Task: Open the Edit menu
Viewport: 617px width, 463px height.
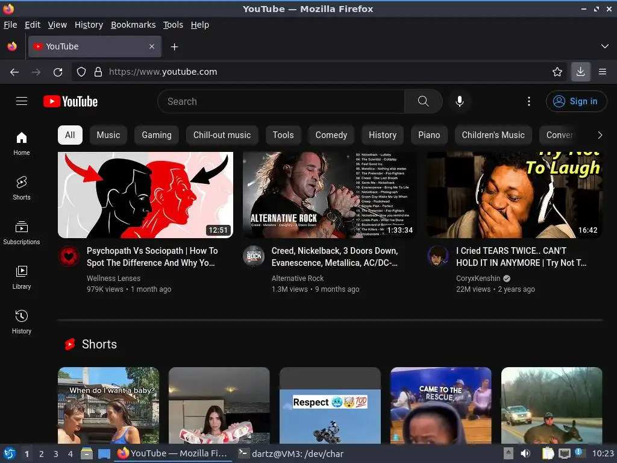Action: (33, 25)
